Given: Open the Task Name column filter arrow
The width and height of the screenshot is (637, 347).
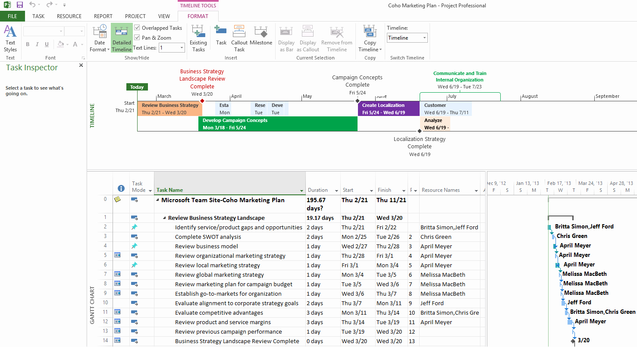Looking at the screenshot, I should 301,191.
